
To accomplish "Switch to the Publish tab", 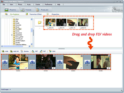I will click(43, 10).
